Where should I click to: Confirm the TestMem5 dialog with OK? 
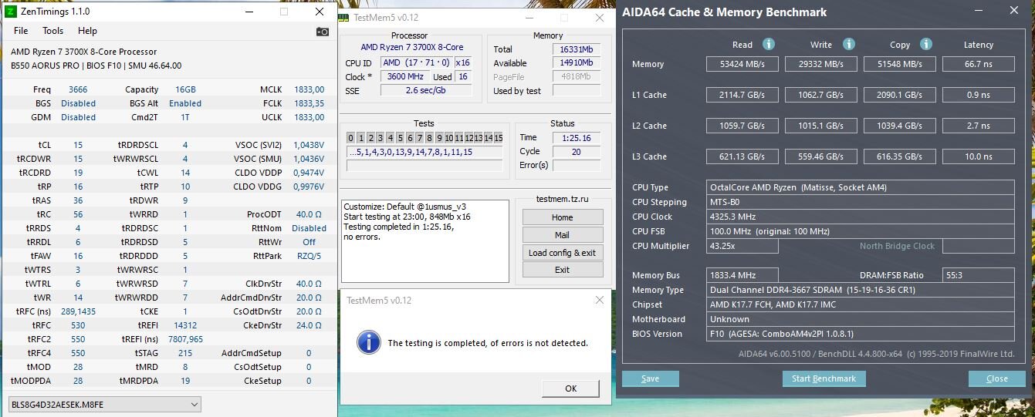[570, 388]
